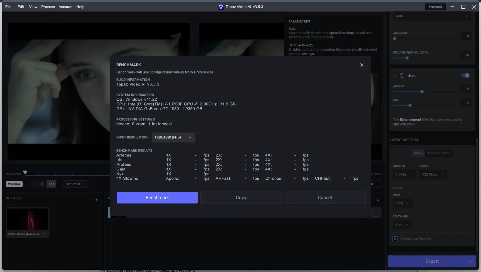
Task: Open the 422 Proxy codec dropdown
Action: 433,174
